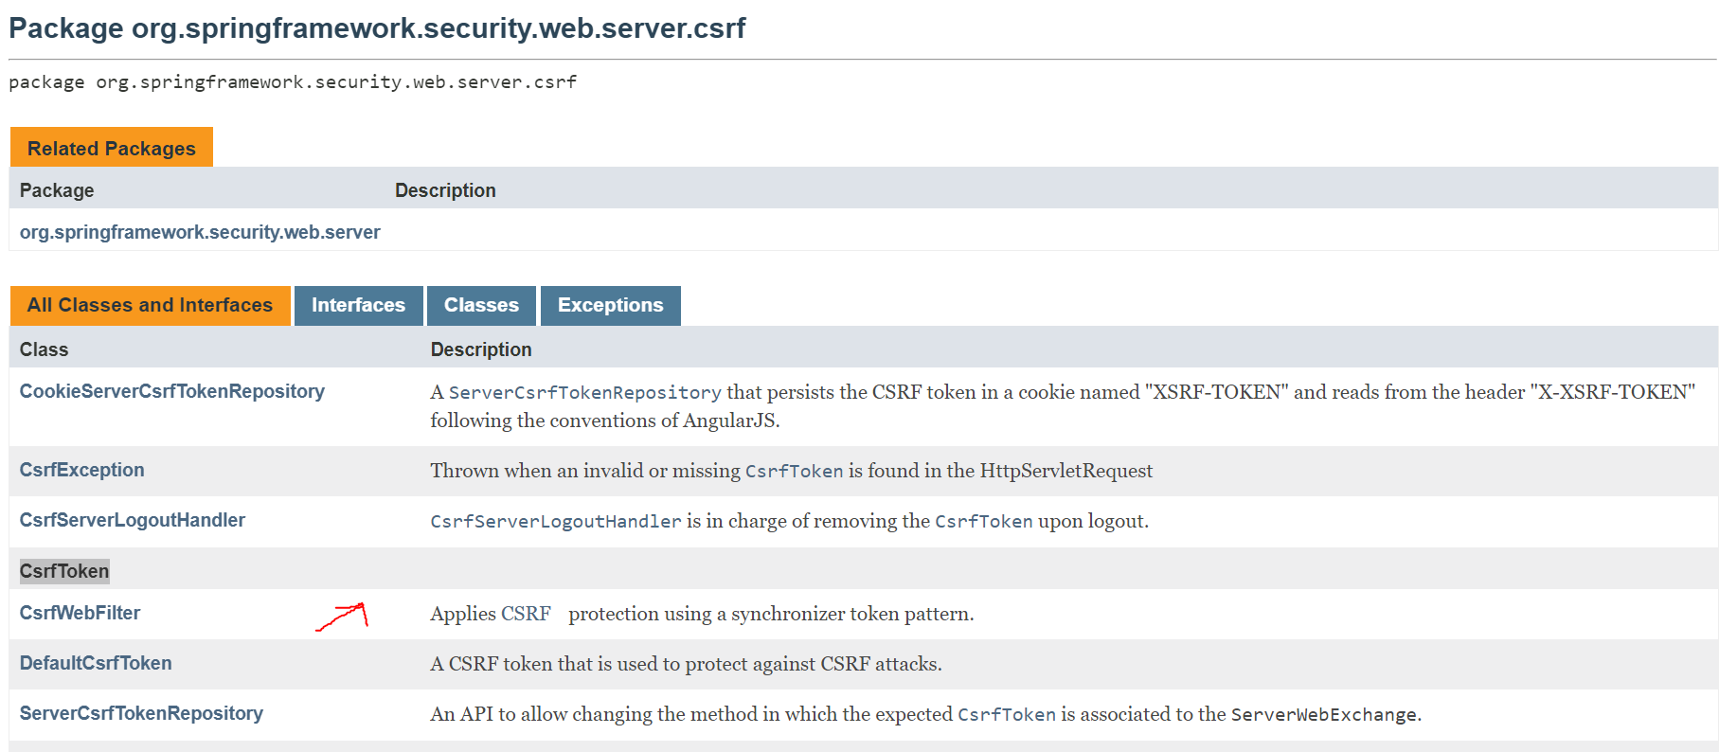Screen dimensions: 1719x752
Task: Click ServerCsrfTokenRepository in the CookieServerCsrfTokenRepository description
Action: (584, 393)
